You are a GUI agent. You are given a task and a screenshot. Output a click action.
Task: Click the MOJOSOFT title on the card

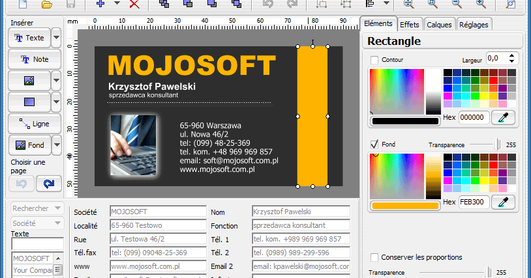192,65
